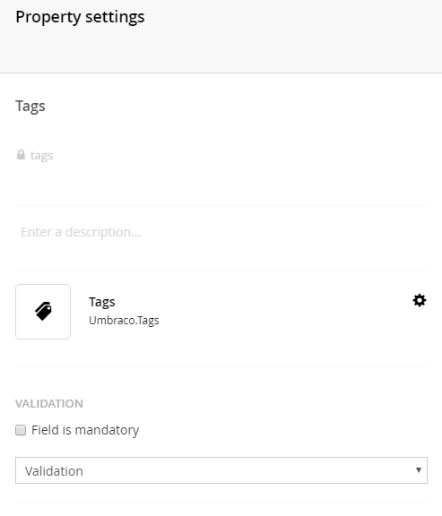
Task: Click the Property settings heading
Action: [x=80, y=17]
